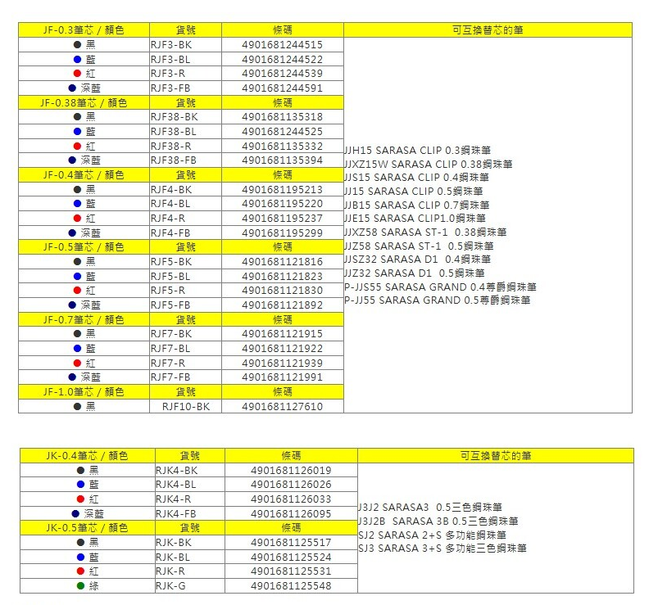Click P-JJ55 SARASA GRAND 0.5 line

coord(438,300)
